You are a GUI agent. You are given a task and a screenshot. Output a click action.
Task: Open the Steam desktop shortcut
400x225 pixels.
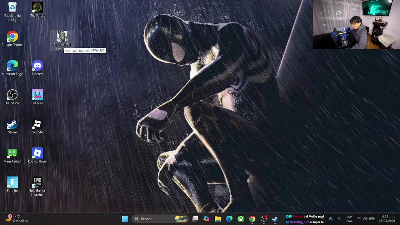[x=12, y=126]
